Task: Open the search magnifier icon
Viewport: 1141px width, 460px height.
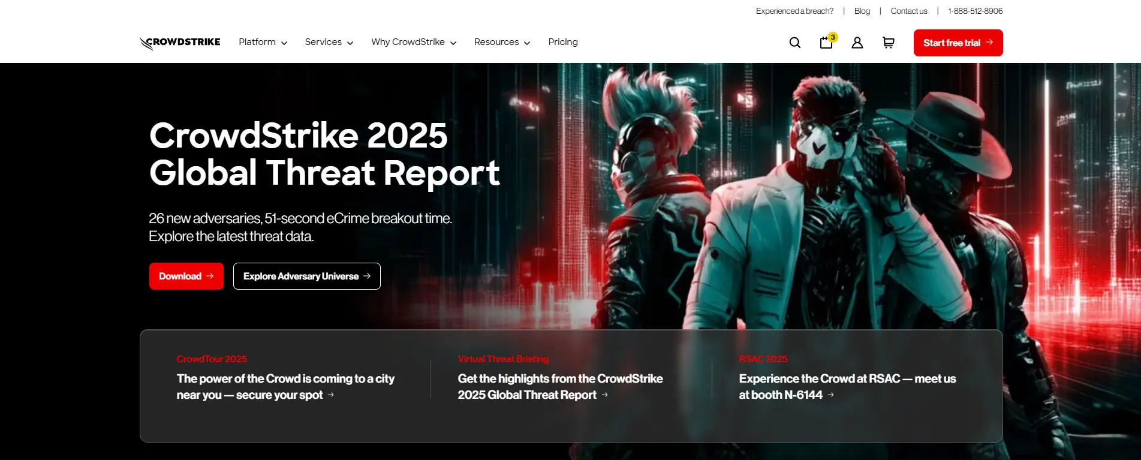Action: (x=795, y=43)
